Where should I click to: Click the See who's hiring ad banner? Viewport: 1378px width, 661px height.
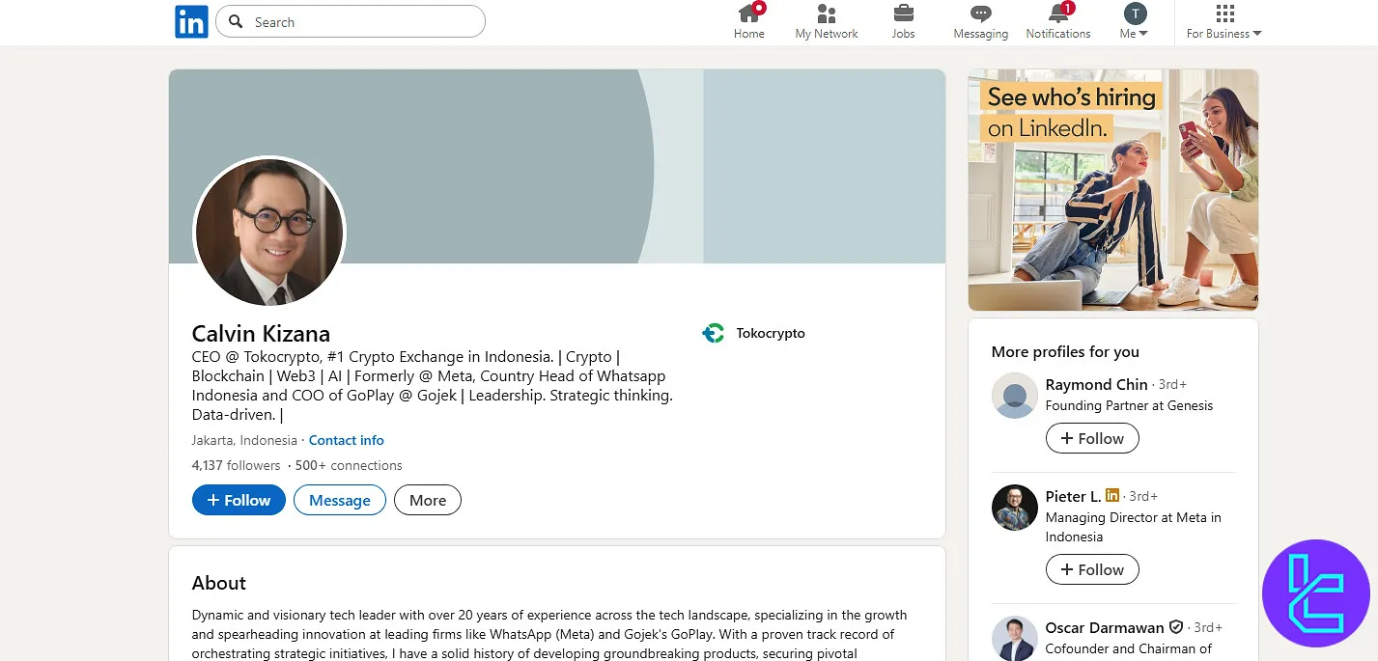point(1113,189)
